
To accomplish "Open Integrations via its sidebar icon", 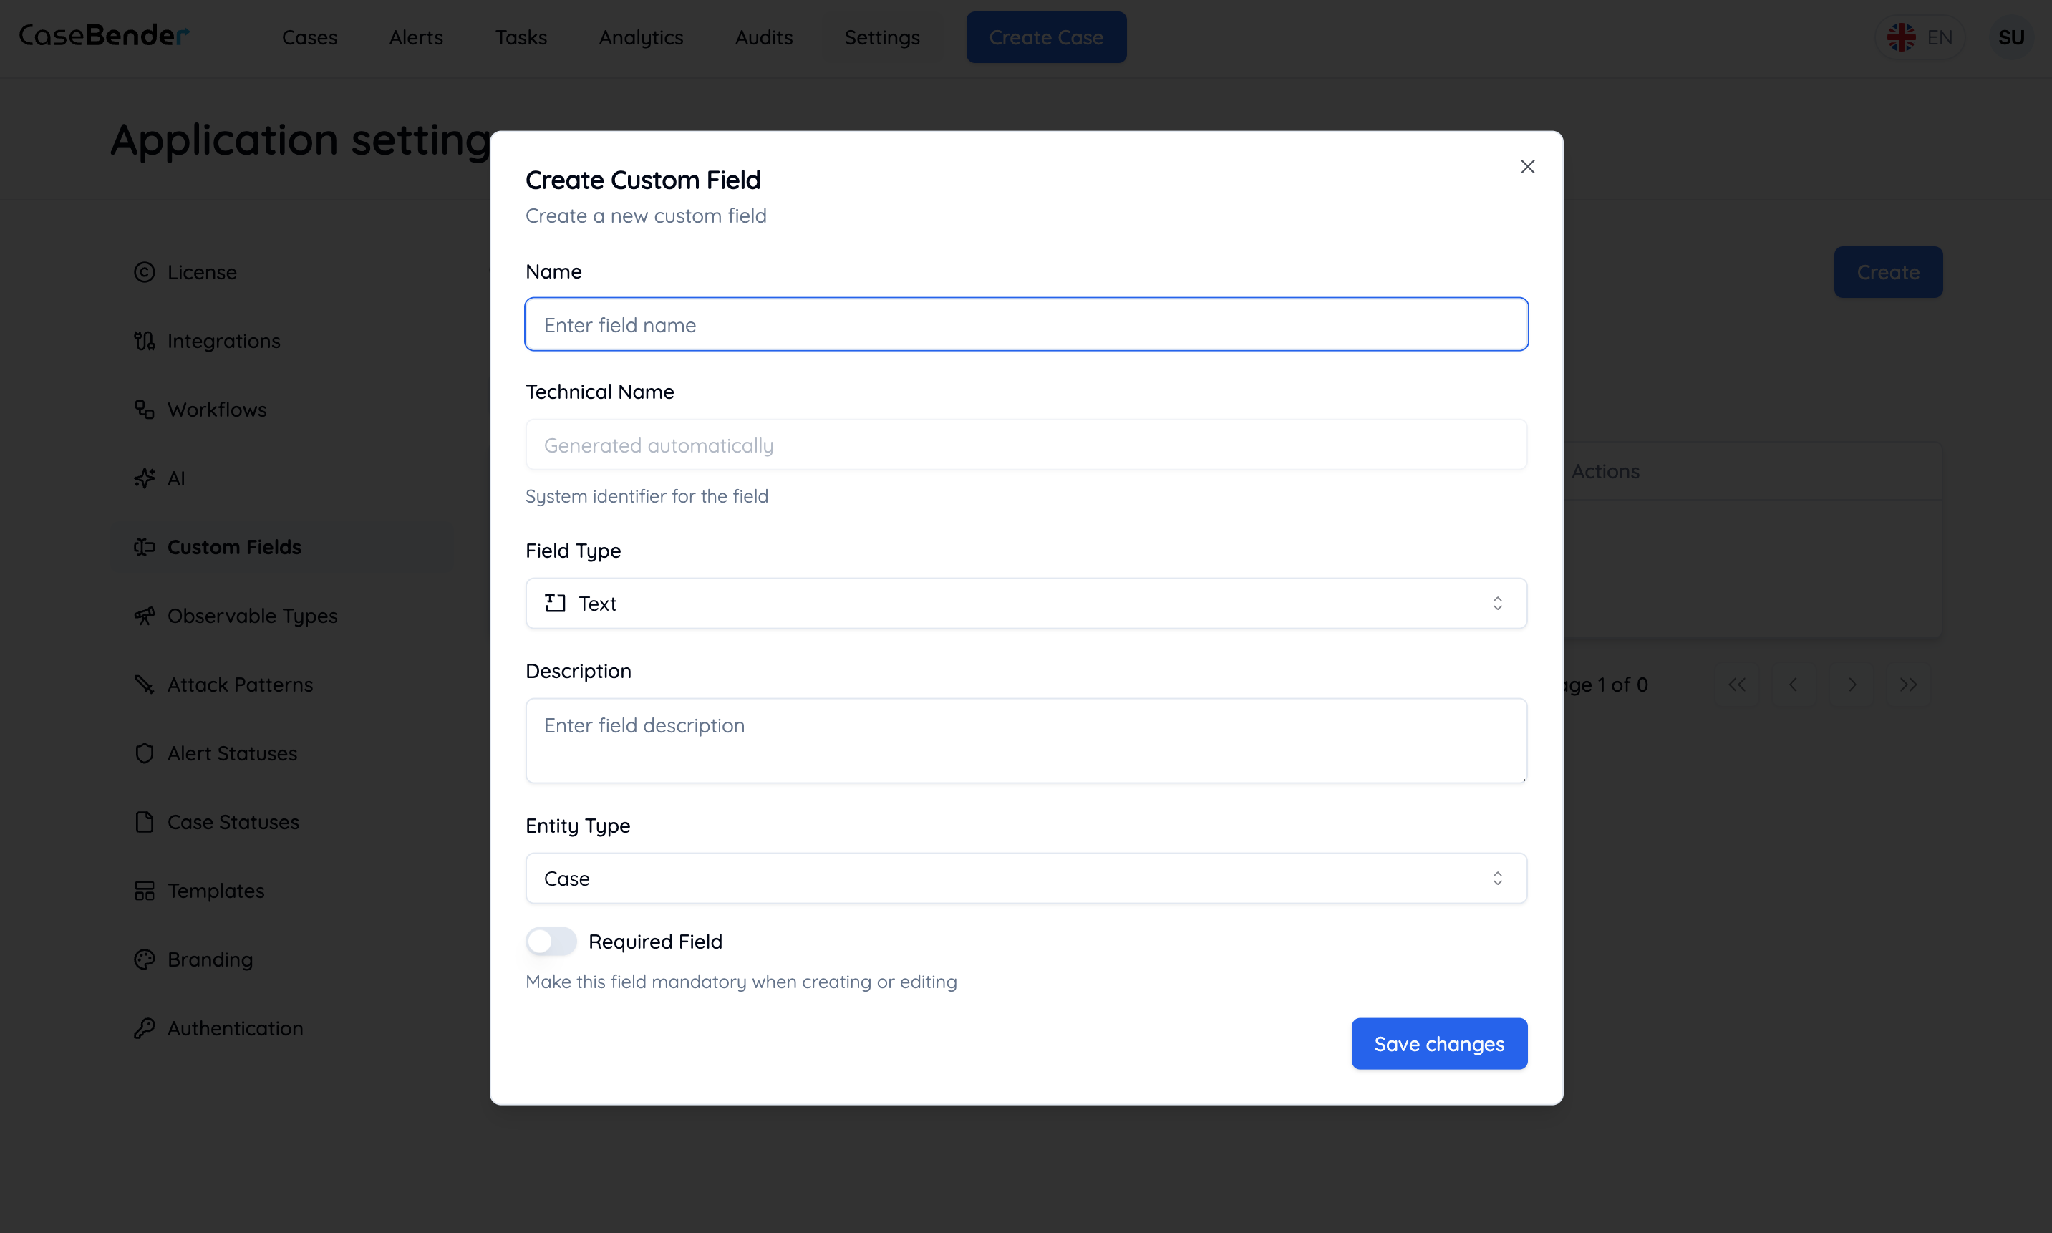I will 145,341.
